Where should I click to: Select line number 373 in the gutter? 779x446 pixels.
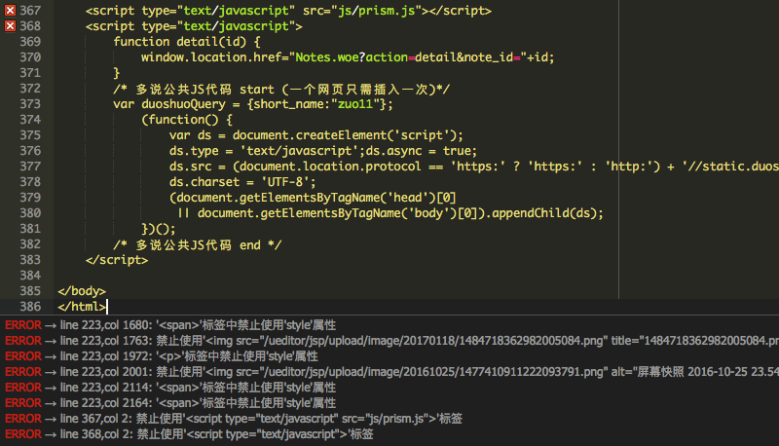30,104
